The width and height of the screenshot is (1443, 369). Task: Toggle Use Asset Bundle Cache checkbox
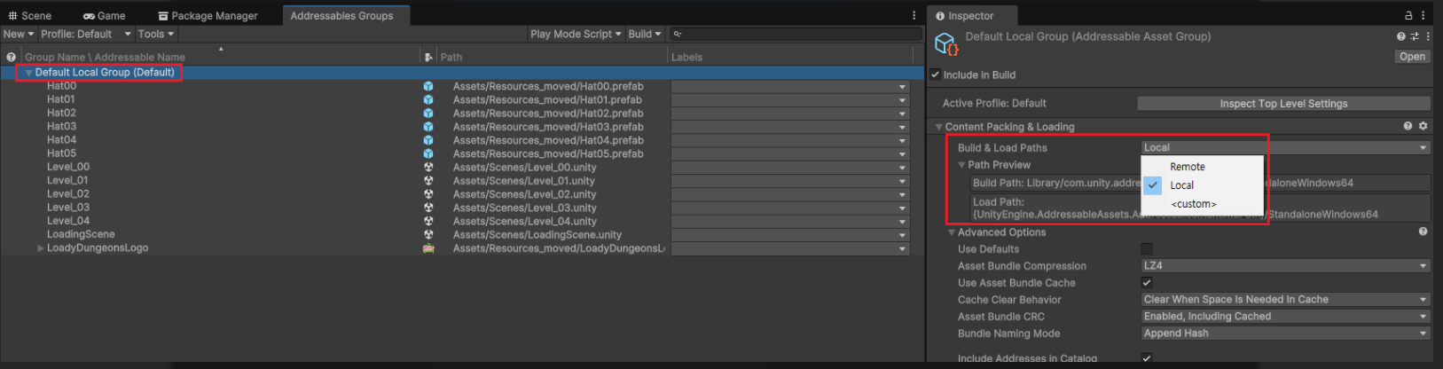[1147, 282]
